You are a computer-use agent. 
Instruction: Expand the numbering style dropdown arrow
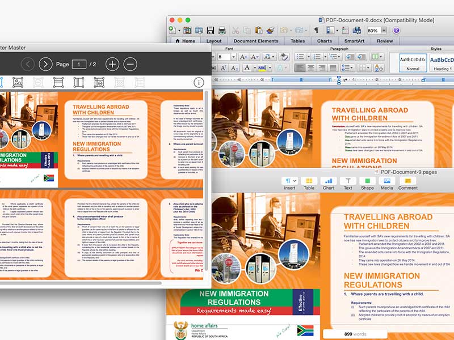point(325,57)
